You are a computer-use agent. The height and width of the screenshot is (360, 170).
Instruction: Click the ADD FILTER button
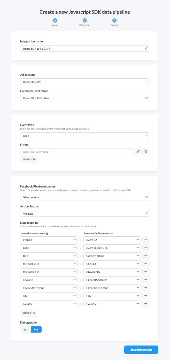[29, 159]
